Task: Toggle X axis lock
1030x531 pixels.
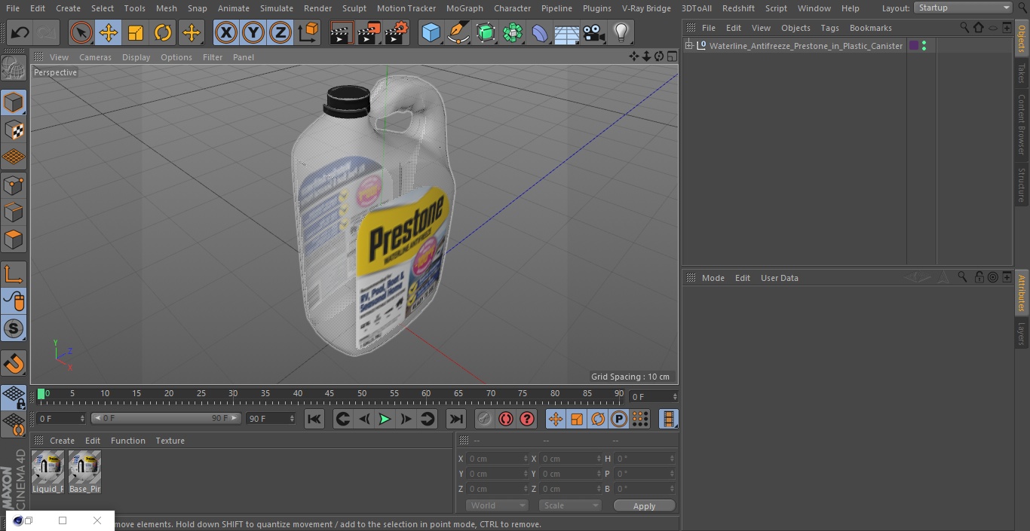Action: coord(226,32)
